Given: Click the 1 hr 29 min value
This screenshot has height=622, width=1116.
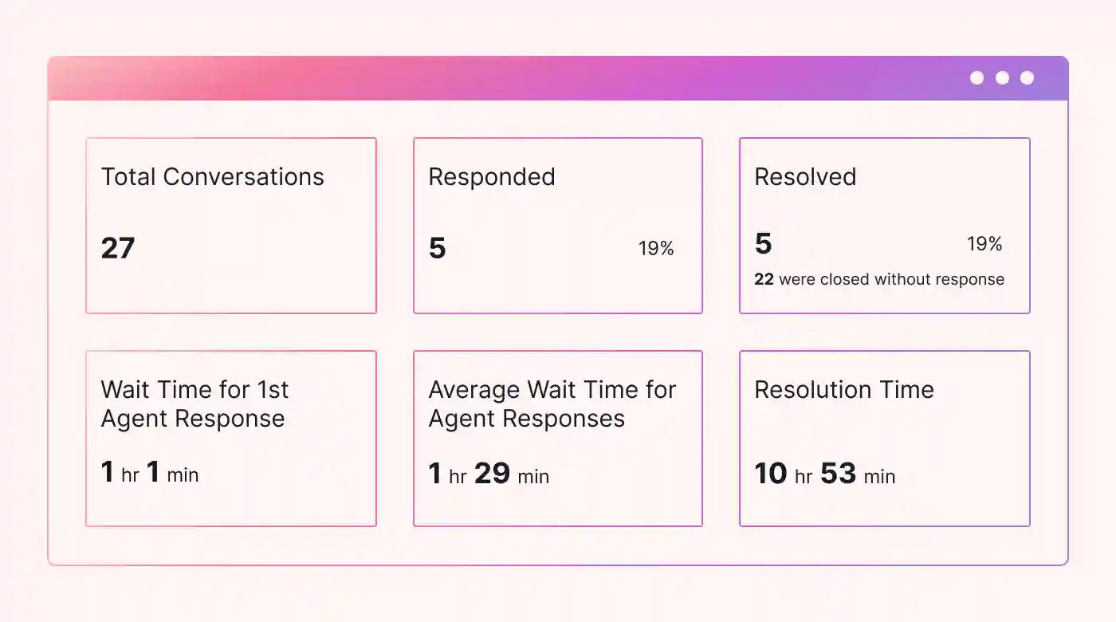Looking at the screenshot, I should click(489, 474).
